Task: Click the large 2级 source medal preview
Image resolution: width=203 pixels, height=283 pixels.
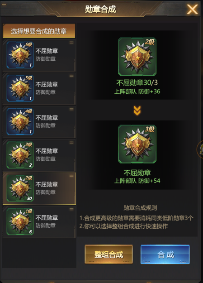Action: click(x=137, y=57)
